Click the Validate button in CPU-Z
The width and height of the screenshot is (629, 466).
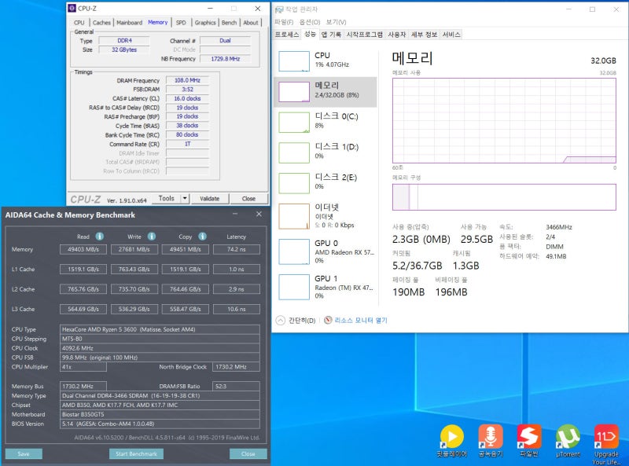pyautogui.click(x=209, y=198)
